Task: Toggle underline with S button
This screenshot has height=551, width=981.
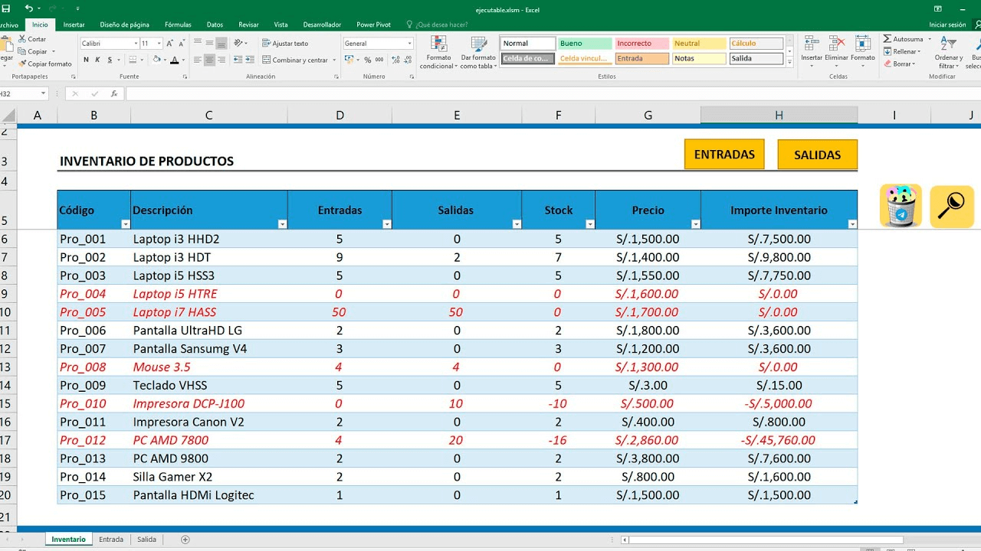Action: (x=110, y=60)
